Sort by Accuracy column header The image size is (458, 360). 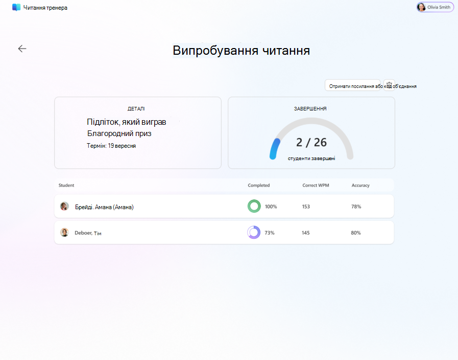click(x=360, y=185)
